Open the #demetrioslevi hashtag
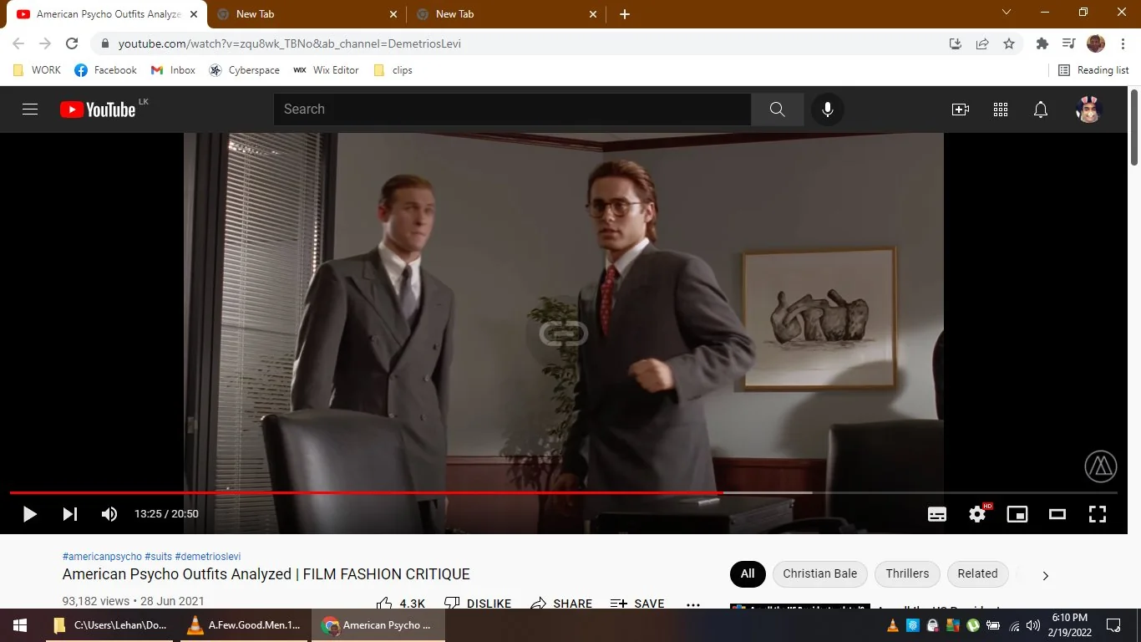1141x642 pixels. click(208, 557)
